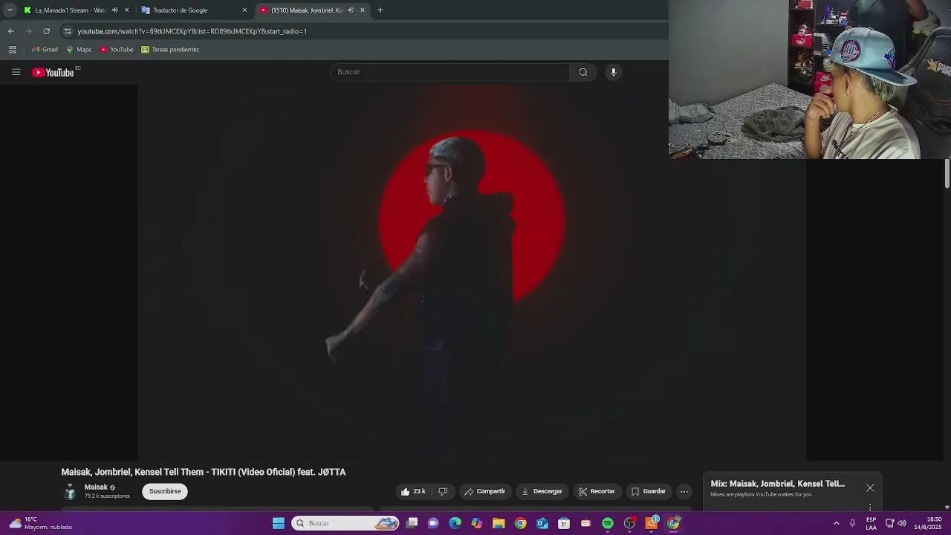The width and height of the screenshot is (951, 535).
Task: Start voice search with the microphone icon
Action: (x=613, y=72)
